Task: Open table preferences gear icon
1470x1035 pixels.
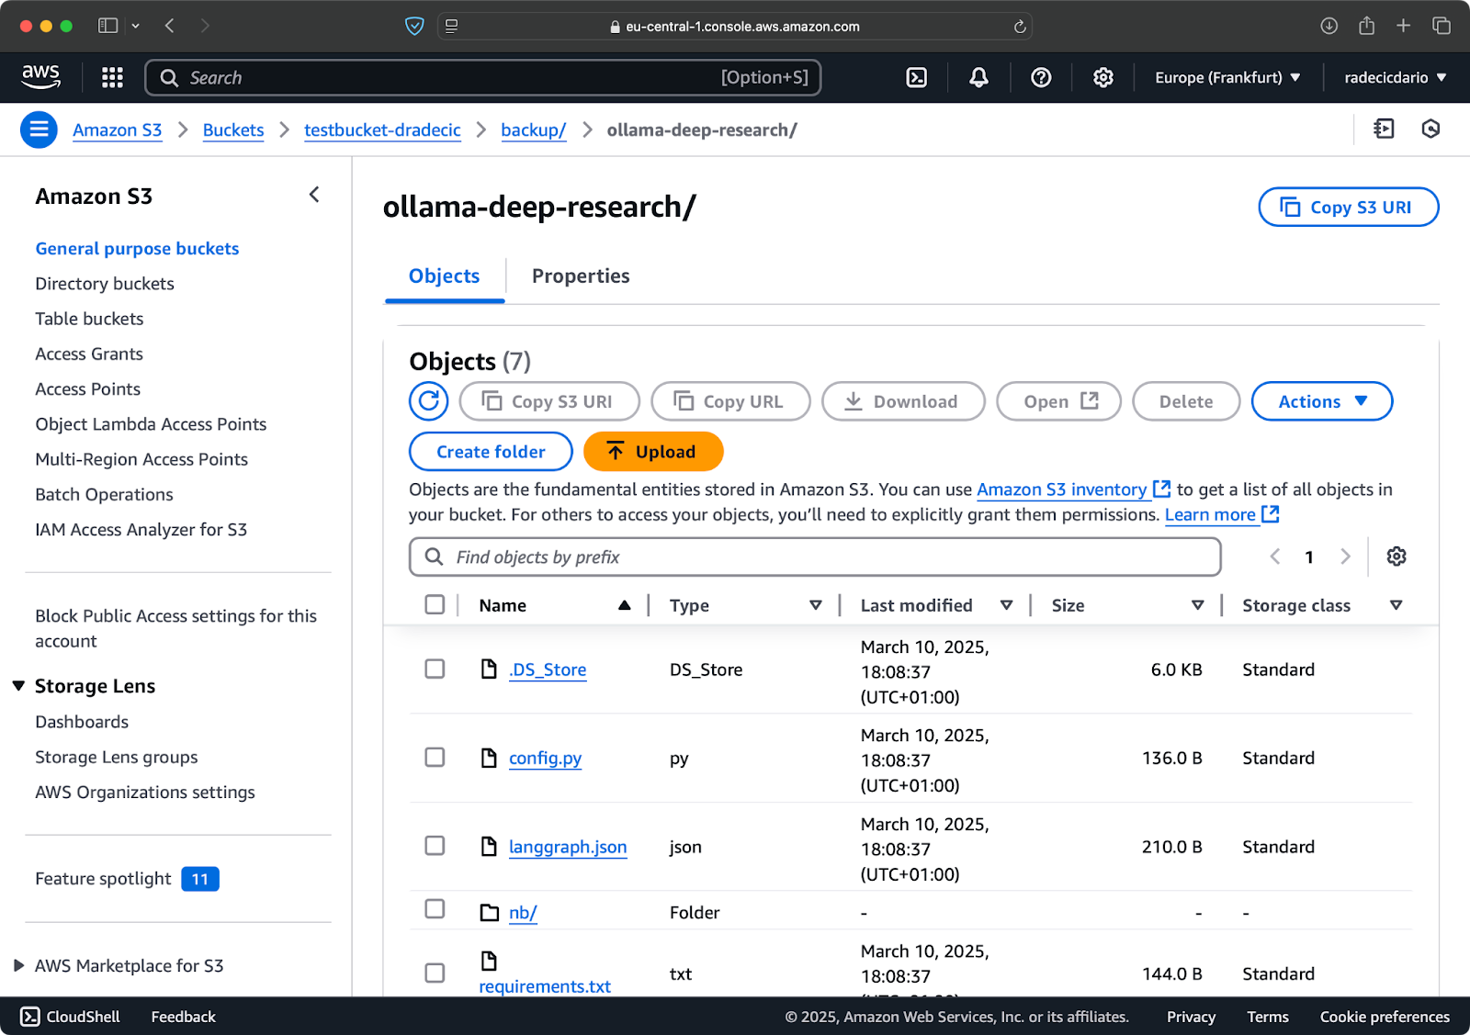Action: pos(1396,557)
